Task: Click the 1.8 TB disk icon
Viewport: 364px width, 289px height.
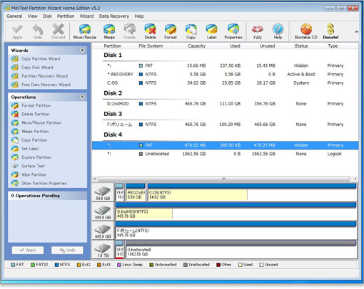Action: pyautogui.click(x=103, y=250)
